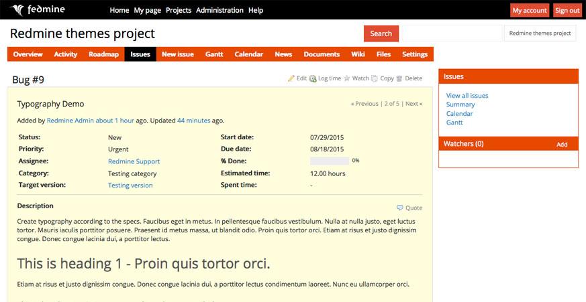Viewport: 586px width, 302px height.
Task: Click the 2 of 5 position link
Action: 391,104
